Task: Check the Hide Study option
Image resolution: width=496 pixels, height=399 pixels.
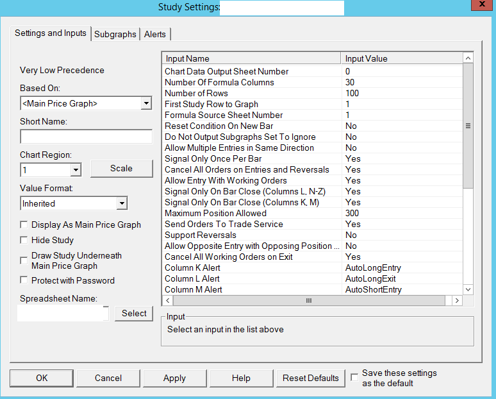Action: point(24,241)
